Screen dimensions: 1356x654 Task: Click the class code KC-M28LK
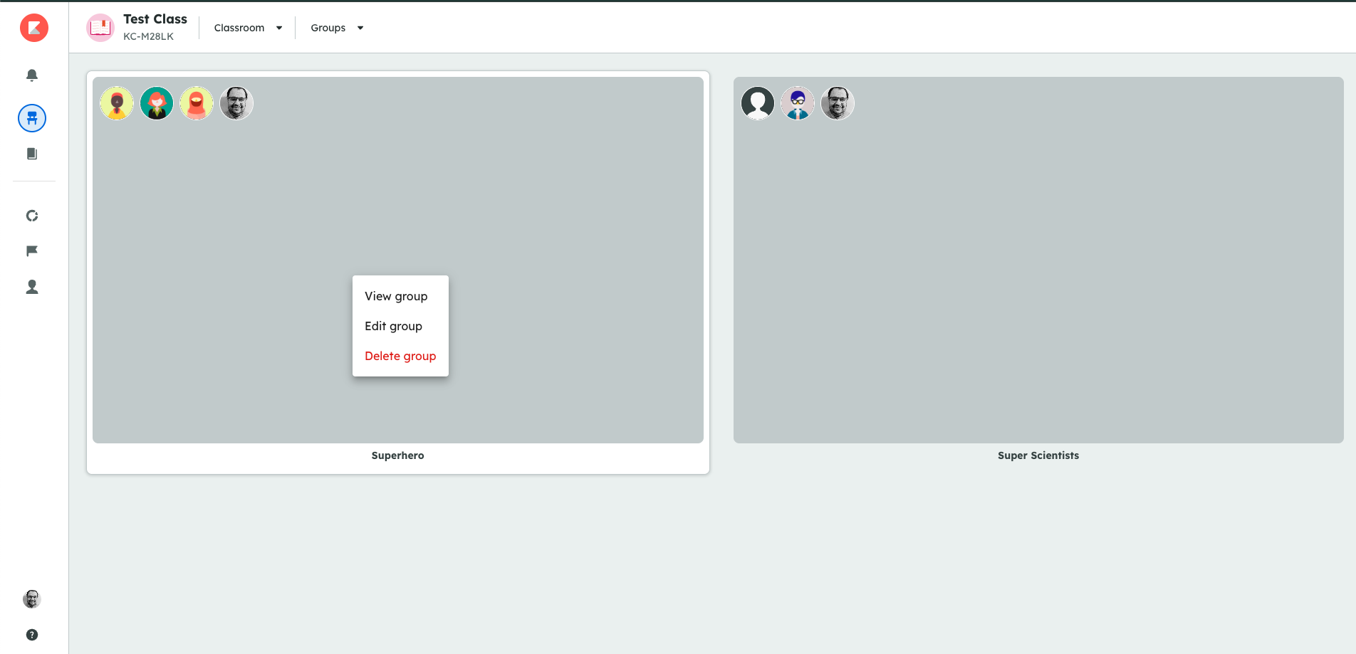pyautogui.click(x=148, y=36)
